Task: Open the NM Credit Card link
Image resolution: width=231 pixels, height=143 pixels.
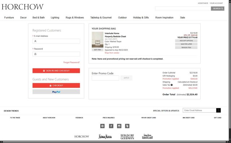Action: [188, 118]
